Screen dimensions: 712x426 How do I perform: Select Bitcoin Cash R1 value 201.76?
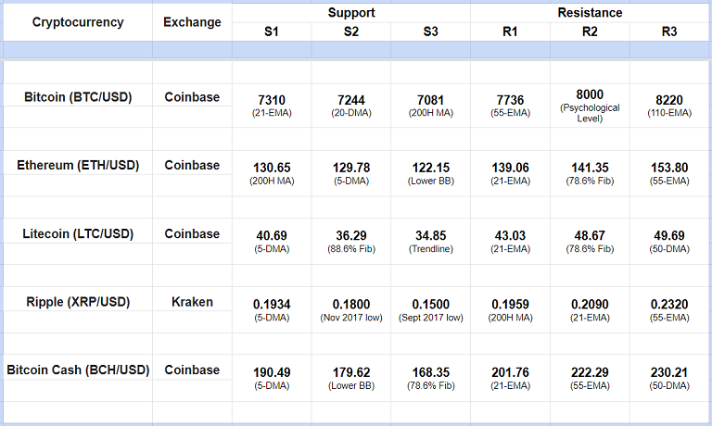click(x=510, y=372)
